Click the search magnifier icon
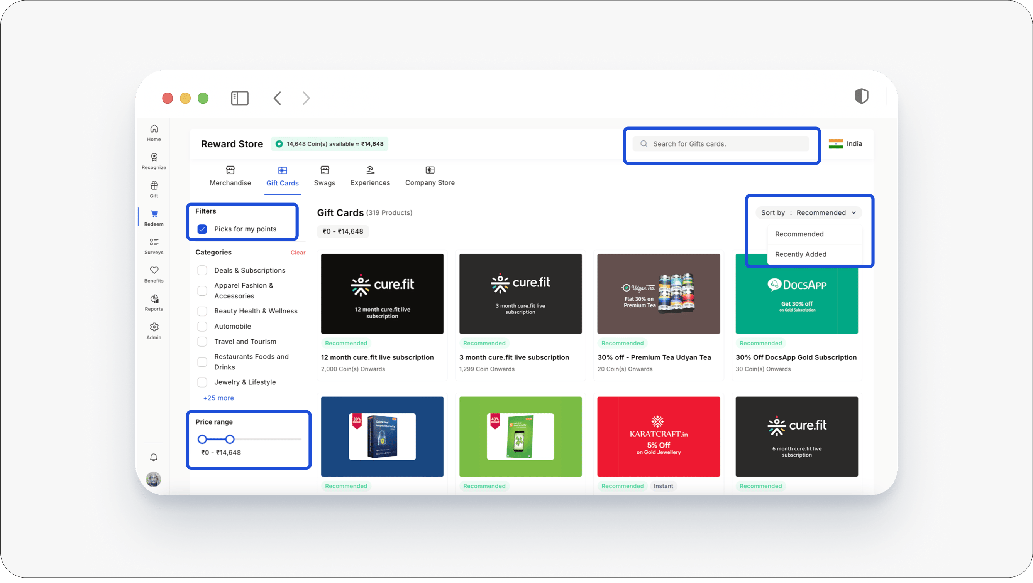1033x583 pixels. (644, 144)
